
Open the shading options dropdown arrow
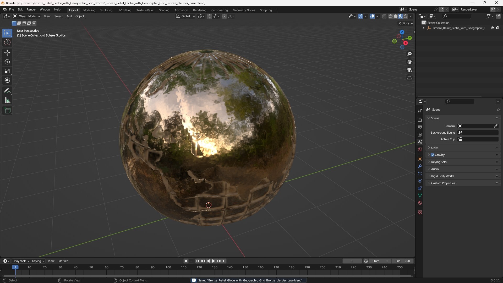(x=411, y=16)
